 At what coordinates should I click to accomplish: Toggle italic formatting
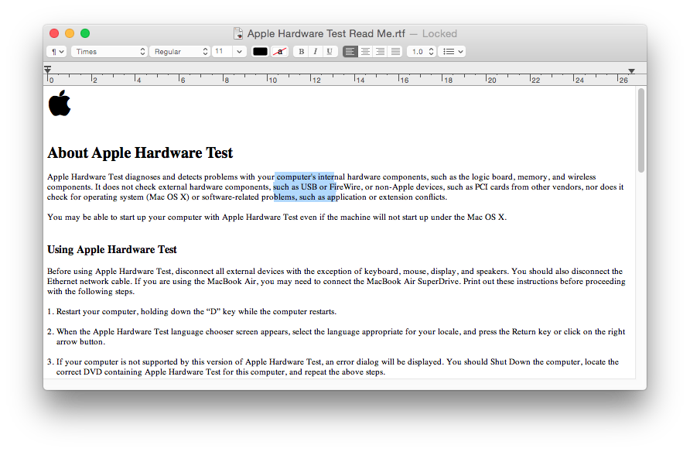[316, 52]
